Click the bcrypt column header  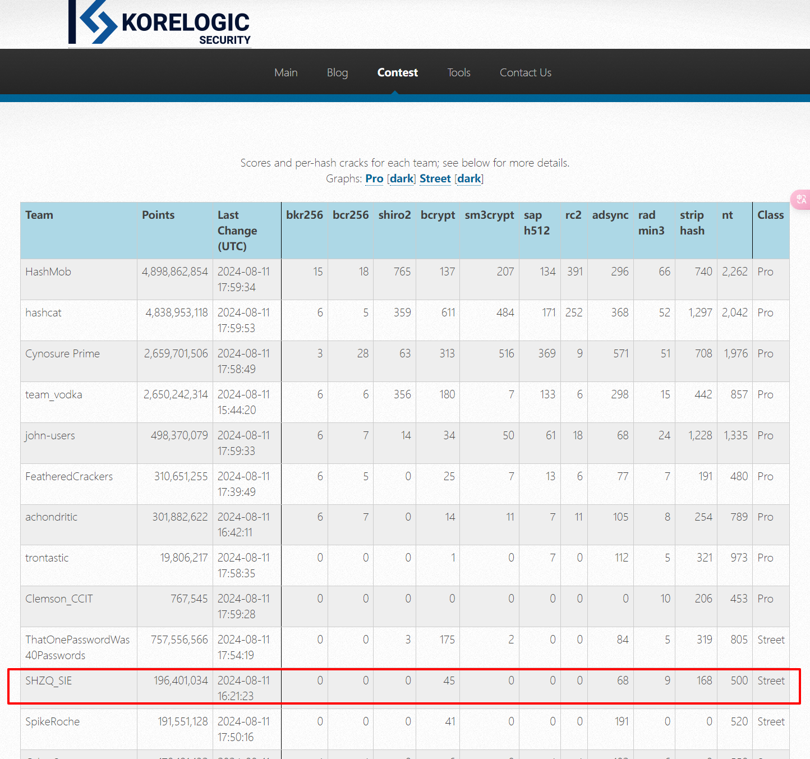coord(438,215)
